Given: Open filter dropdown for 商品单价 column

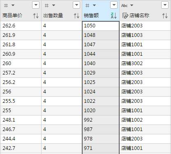Looking at the screenshot, I should (36, 5).
